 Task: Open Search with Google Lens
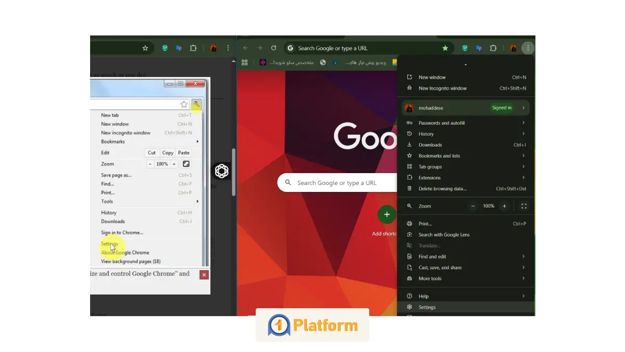point(444,235)
